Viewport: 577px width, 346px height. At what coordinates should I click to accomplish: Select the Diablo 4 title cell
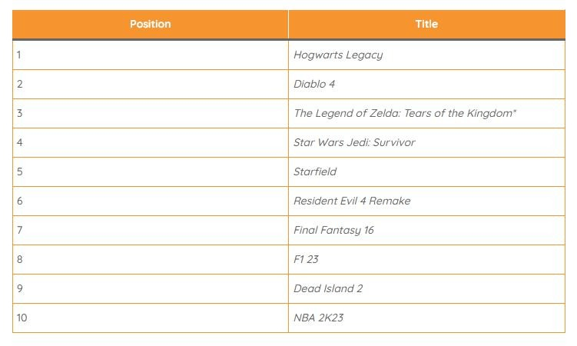click(426, 84)
